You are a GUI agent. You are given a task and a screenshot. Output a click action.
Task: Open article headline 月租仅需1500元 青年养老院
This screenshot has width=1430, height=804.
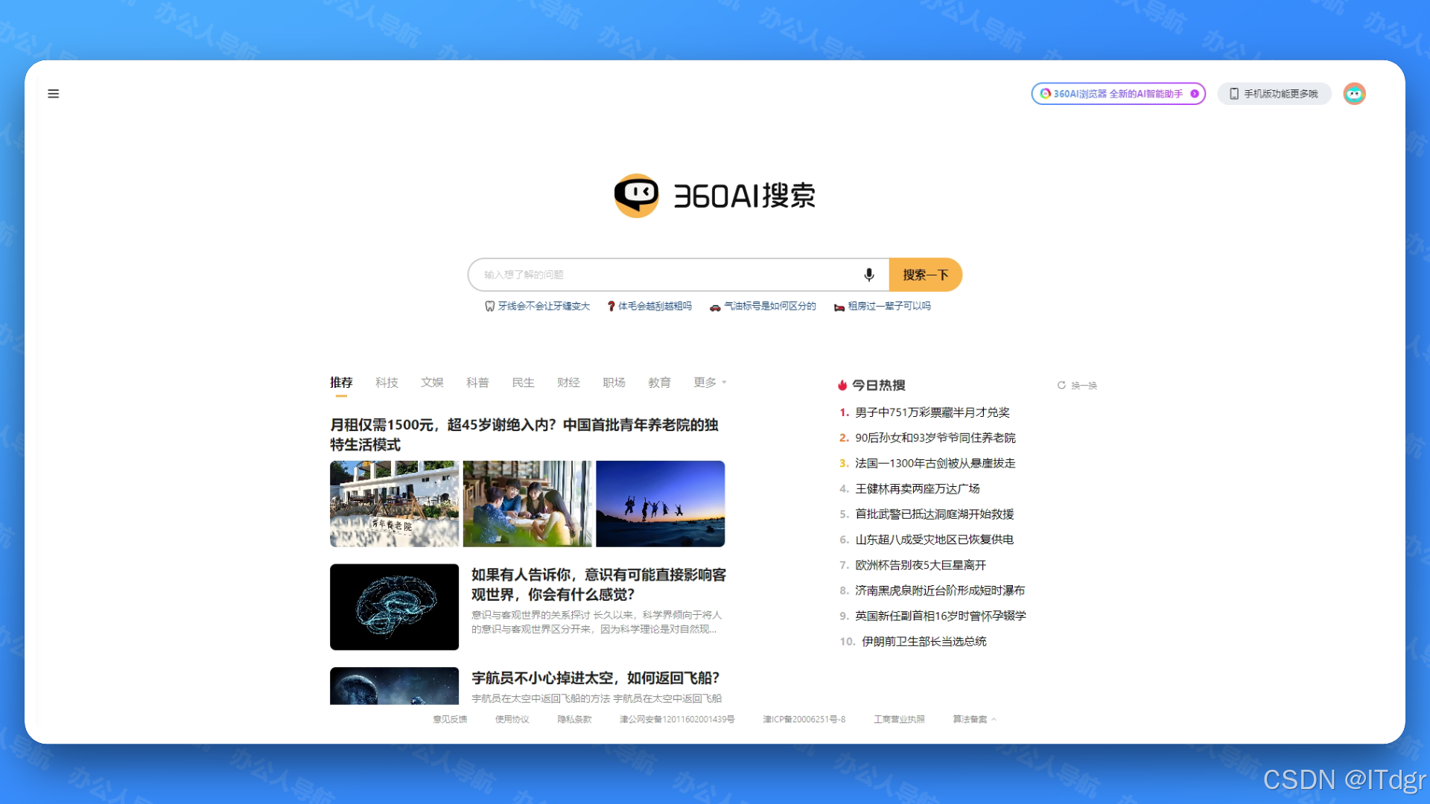(524, 435)
